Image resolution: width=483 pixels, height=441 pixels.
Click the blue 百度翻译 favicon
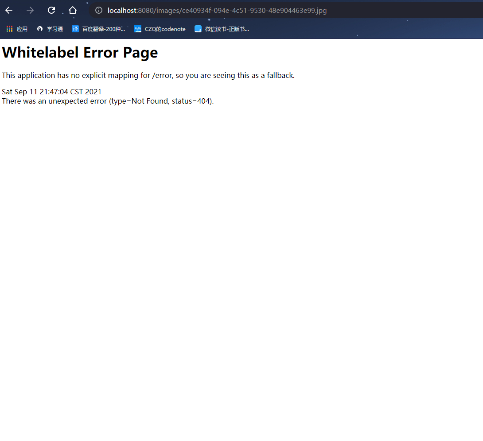tap(75, 29)
